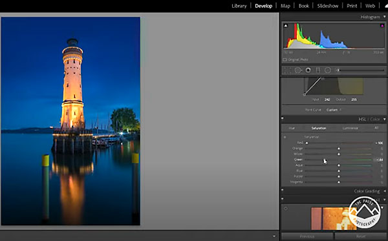
Task: Collapse the Detail panel header triangle
Action: [385, 199]
